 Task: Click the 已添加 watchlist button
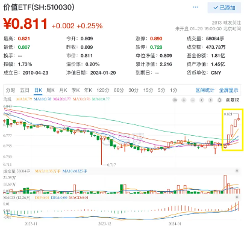click(224, 8)
